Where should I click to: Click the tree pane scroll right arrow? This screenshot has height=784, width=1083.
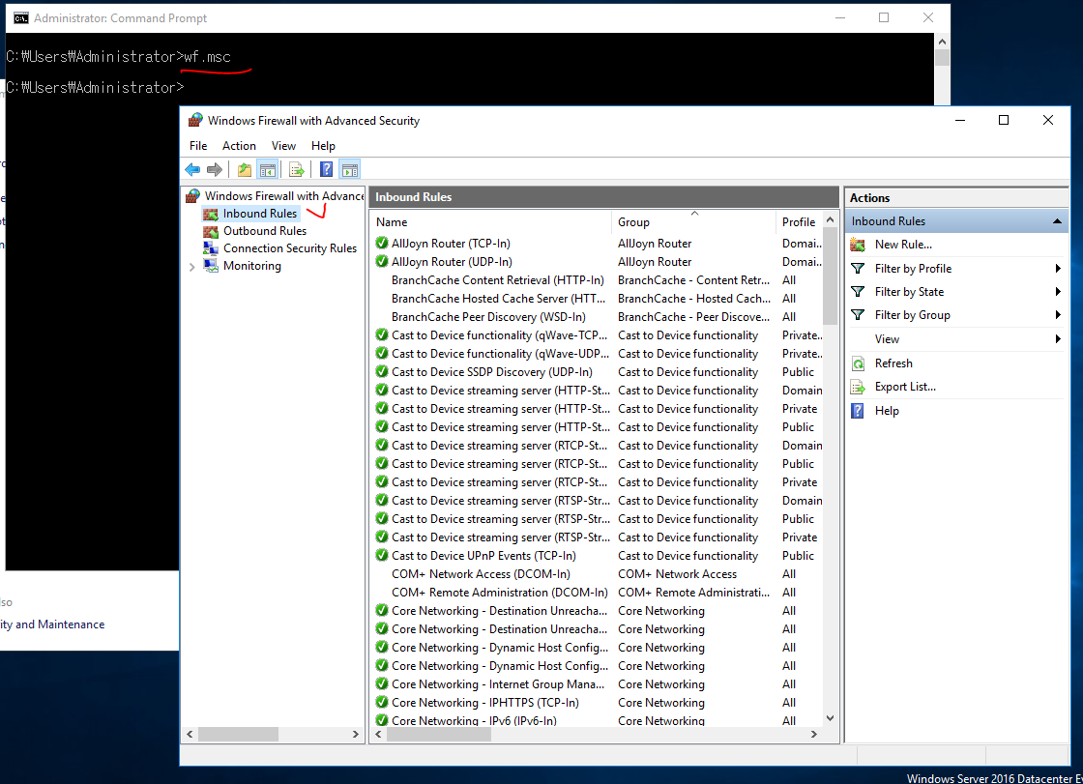356,735
